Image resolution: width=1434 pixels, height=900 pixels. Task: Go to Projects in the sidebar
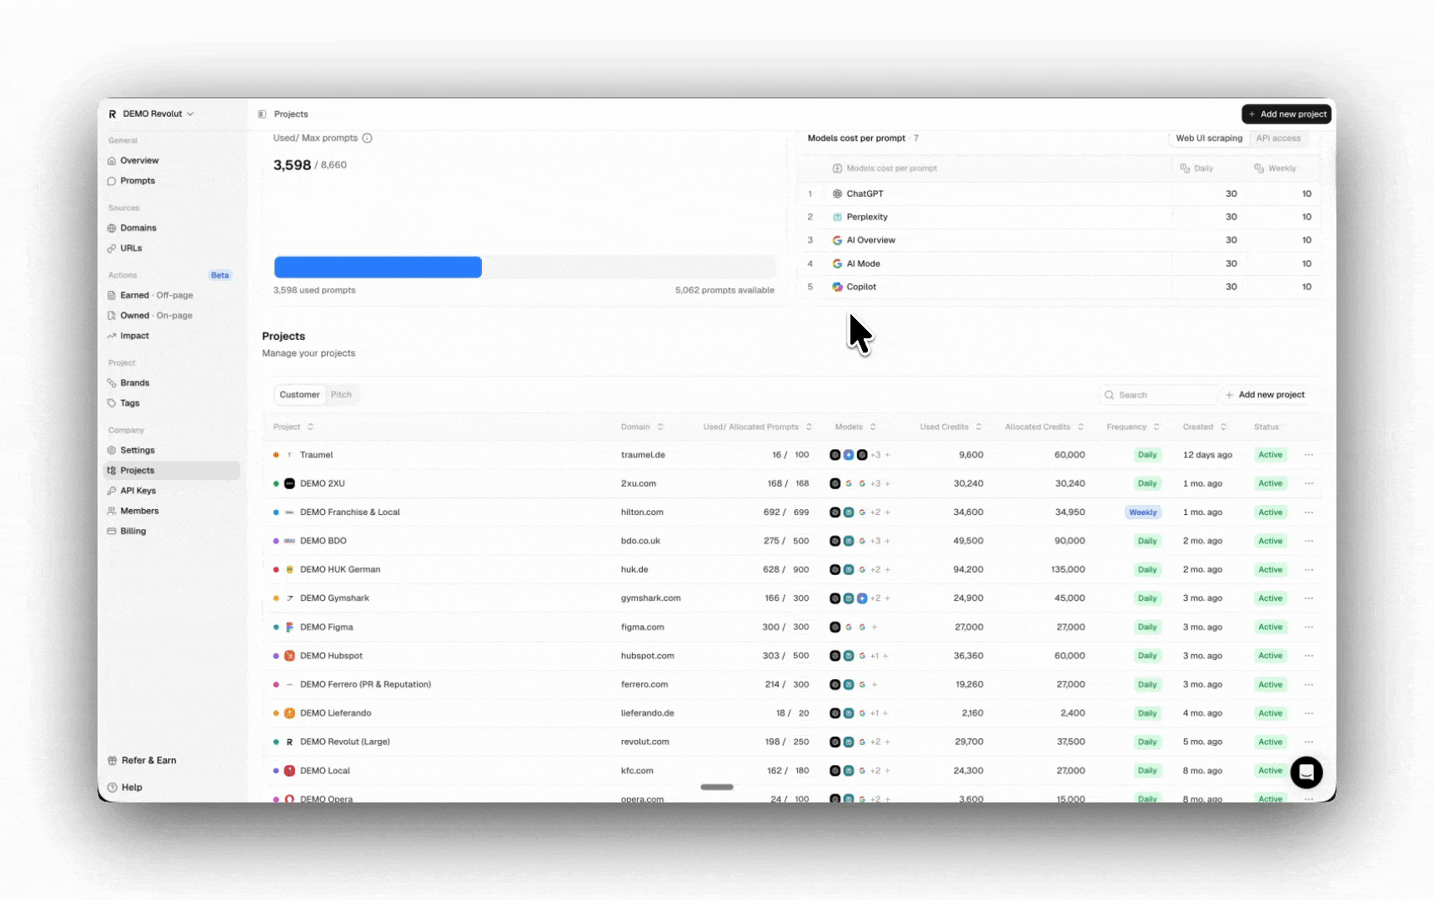coord(172,471)
